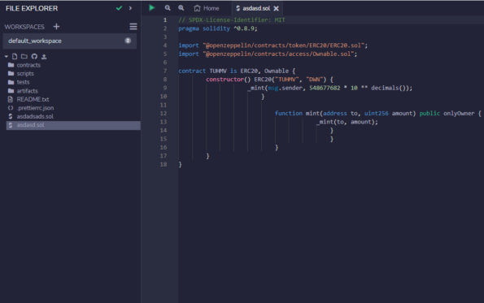484x303 pixels.
Task: Click the FILE EXPLORER title
Action: (32, 9)
